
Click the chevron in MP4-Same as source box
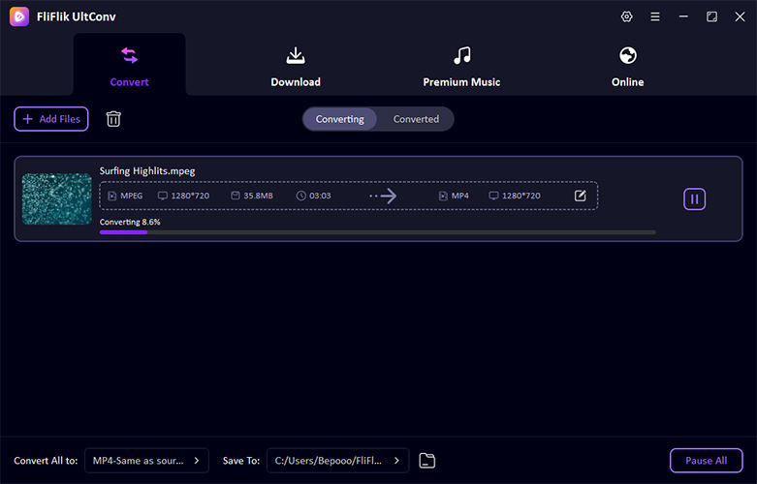pos(197,461)
